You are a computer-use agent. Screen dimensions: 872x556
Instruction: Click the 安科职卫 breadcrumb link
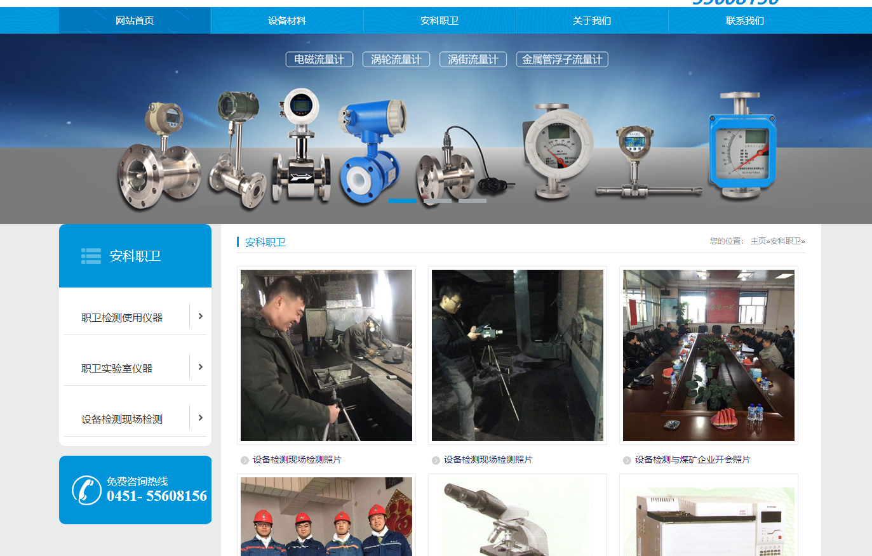click(786, 241)
